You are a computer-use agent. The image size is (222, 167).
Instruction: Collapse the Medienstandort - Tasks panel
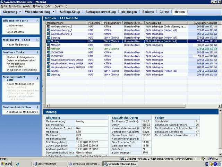(x=37, y=78)
